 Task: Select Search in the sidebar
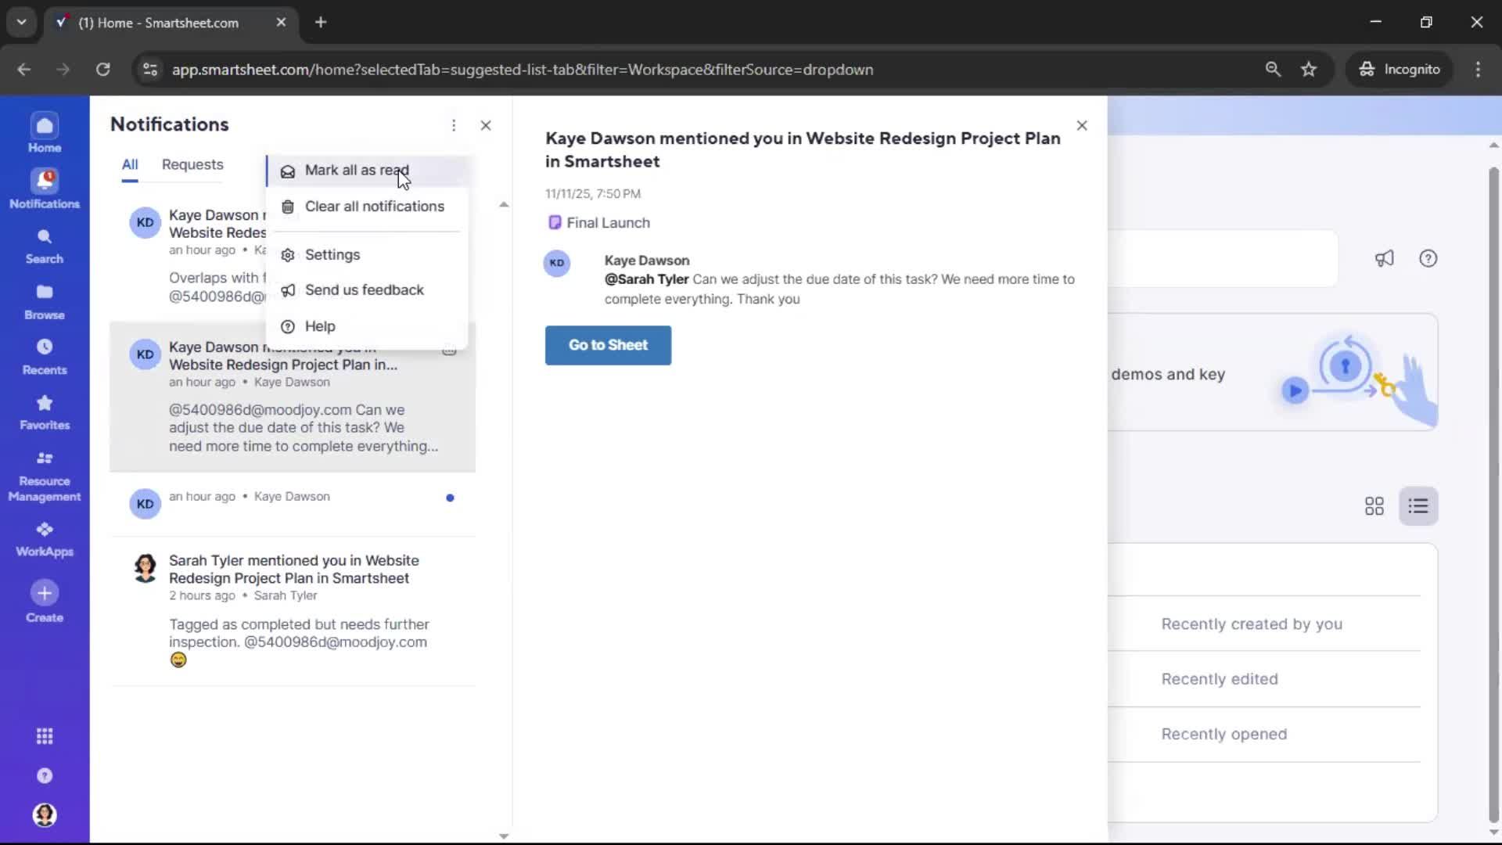click(x=44, y=245)
